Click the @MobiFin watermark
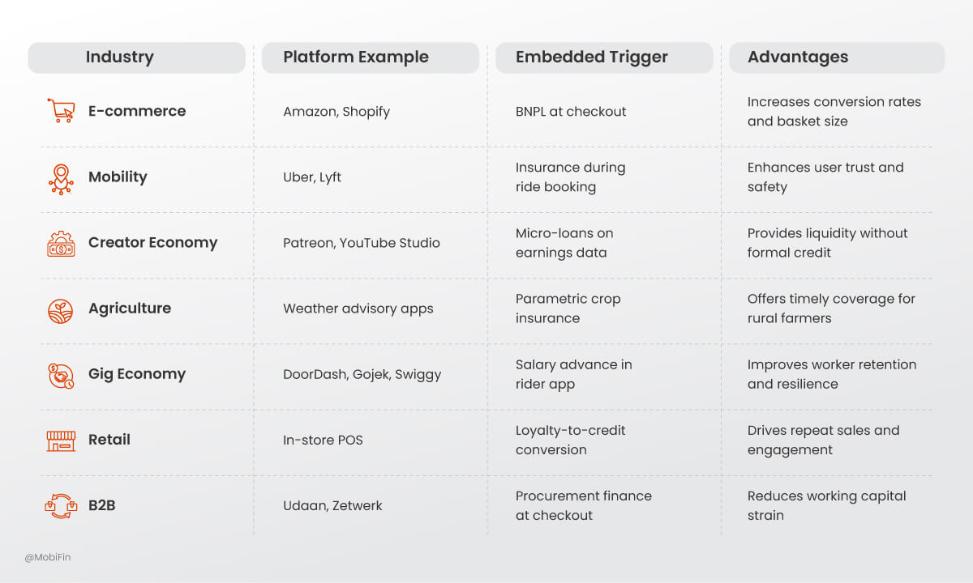 click(47, 557)
